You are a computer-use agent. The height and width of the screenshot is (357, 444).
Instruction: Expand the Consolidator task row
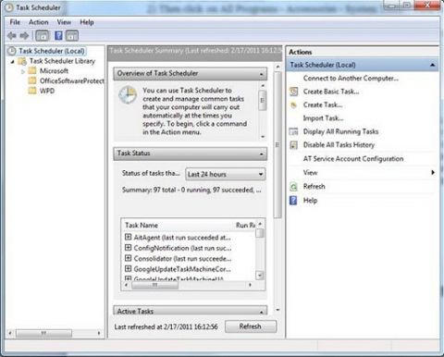[128, 258]
